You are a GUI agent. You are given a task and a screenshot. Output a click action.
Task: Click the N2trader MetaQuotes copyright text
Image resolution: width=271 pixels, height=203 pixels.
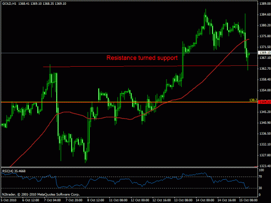point(41,194)
